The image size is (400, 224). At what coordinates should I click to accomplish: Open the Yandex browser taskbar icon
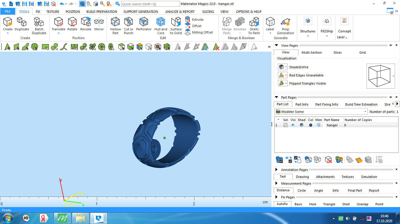(44, 218)
